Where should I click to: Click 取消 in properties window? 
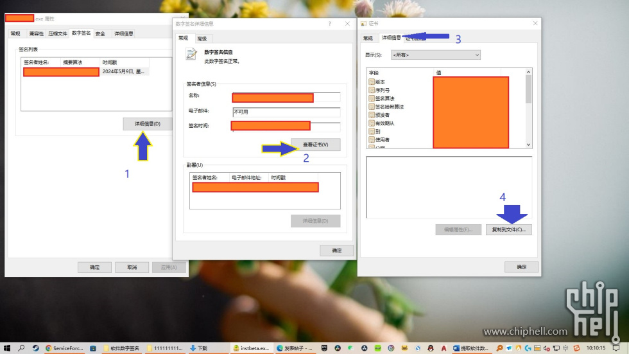[132, 267]
